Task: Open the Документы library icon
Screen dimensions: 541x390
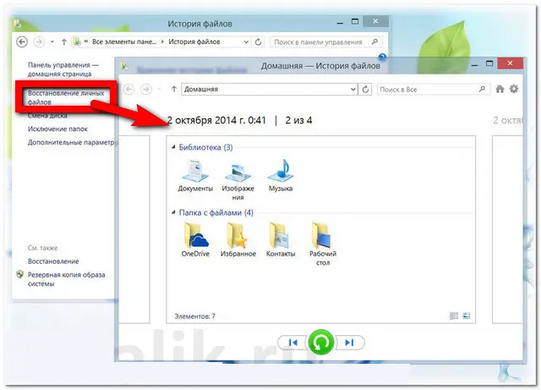Action: click(195, 175)
